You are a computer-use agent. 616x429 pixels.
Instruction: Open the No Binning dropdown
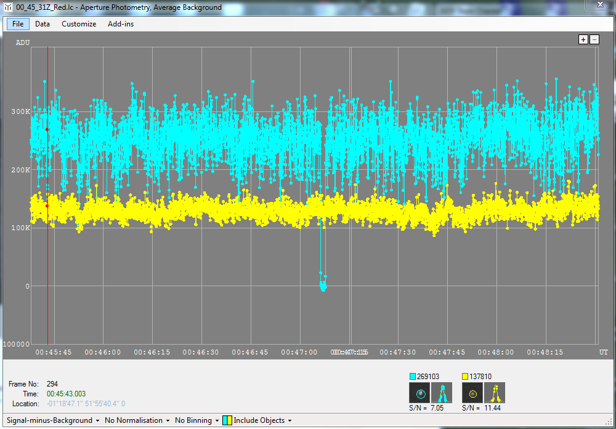[197, 420]
